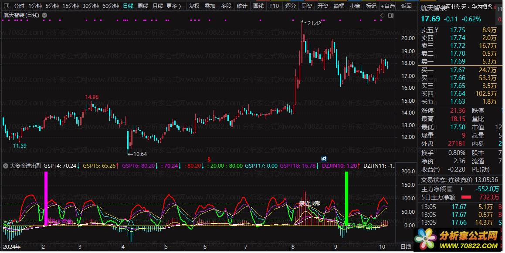Image resolution: width=505 pixels, height=253 pixels.
Task: Click the 卖五 ask price 17.75
Action: click(458, 30)
